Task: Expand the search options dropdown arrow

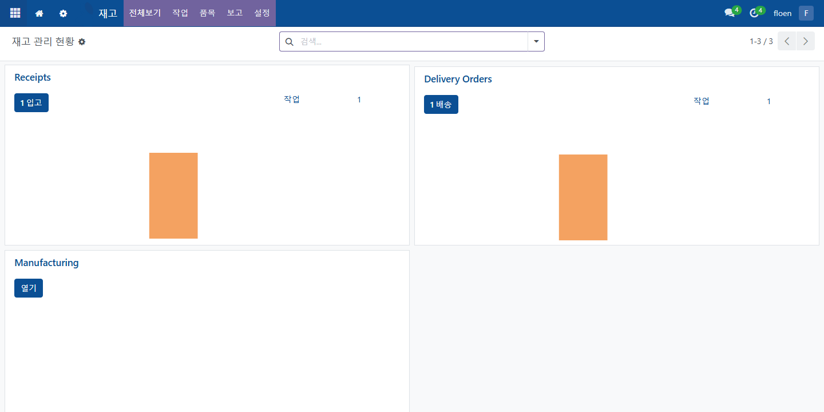Action: click(536, 41)
